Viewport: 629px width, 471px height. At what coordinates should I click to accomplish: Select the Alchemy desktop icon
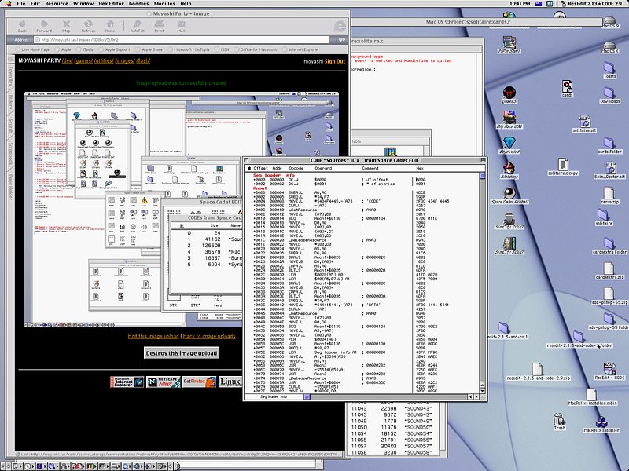tap(509, 168)
